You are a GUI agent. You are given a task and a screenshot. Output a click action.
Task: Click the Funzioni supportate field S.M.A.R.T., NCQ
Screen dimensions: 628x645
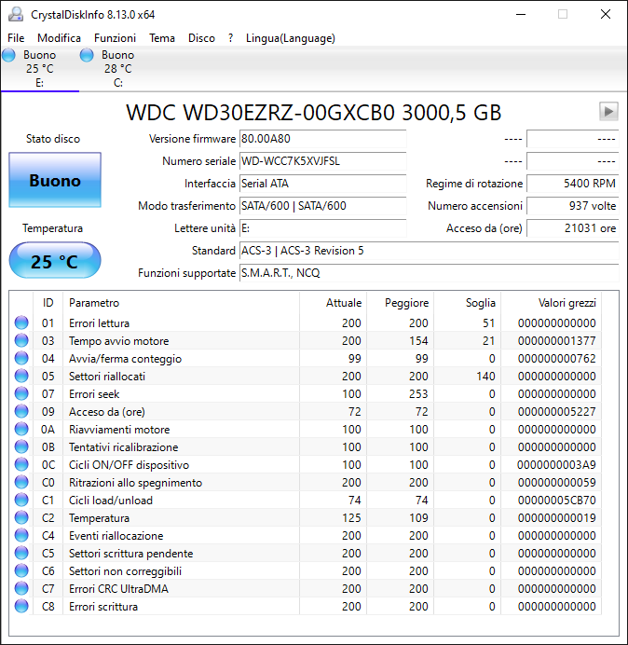(429, 273)
